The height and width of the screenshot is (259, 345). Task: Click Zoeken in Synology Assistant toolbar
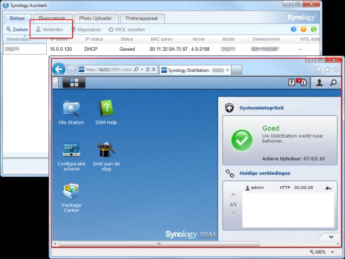click(x=17, y=29)
